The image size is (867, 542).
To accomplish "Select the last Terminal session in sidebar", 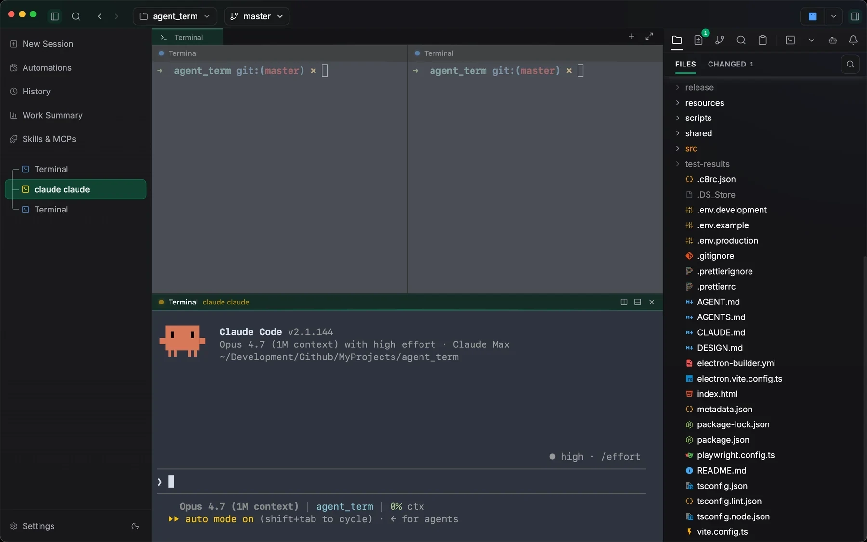I will pos(76,210).
